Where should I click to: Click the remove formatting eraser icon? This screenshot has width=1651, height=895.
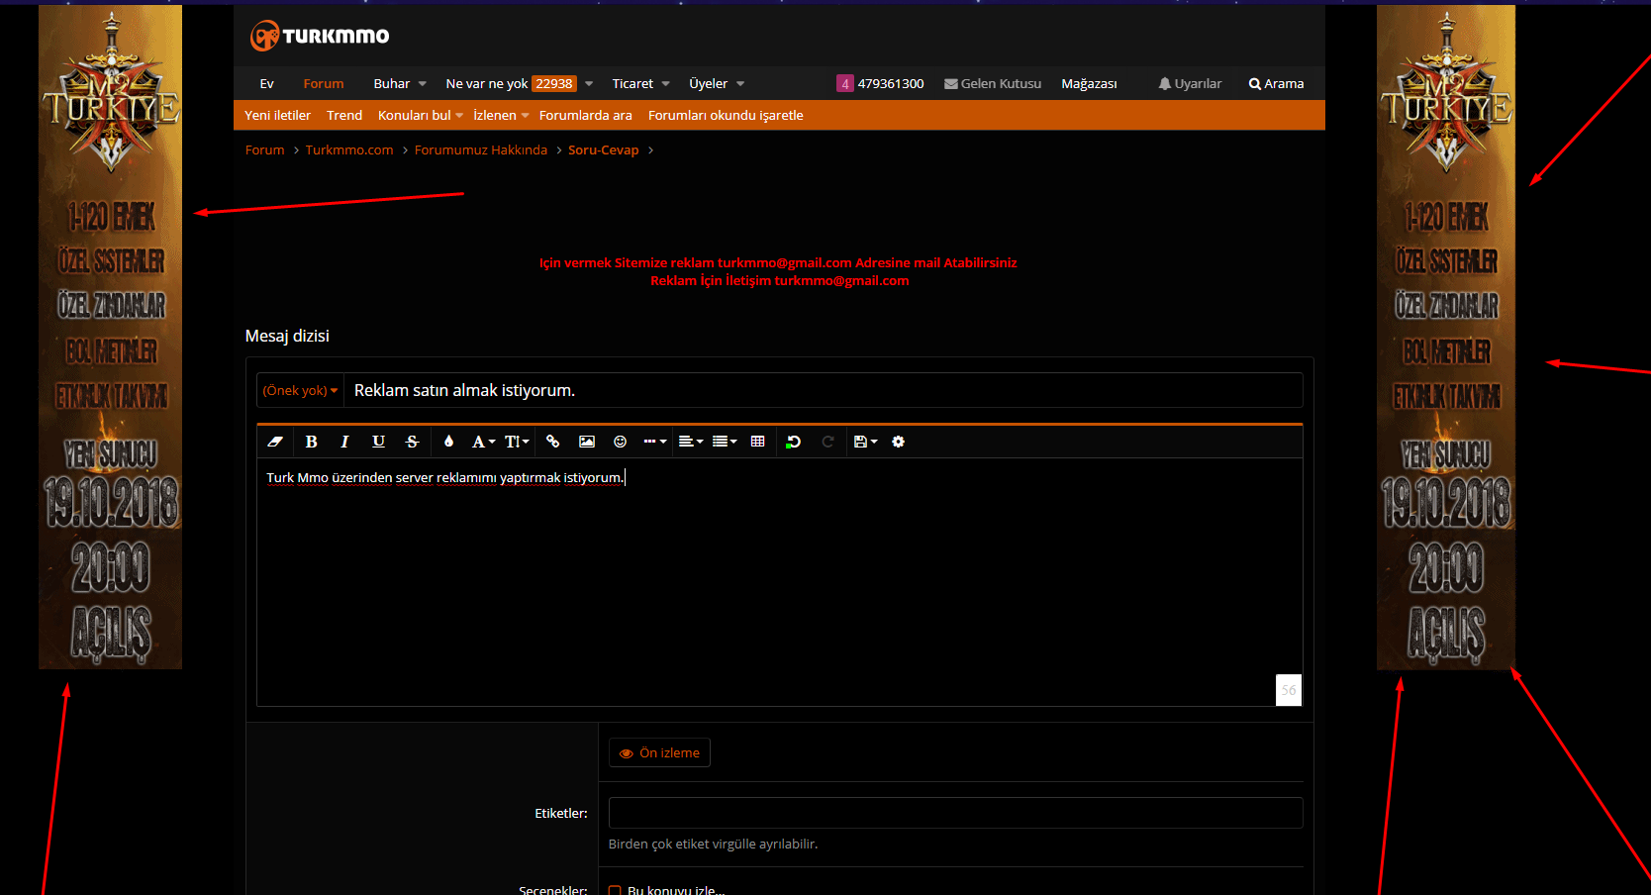[275, 442]
